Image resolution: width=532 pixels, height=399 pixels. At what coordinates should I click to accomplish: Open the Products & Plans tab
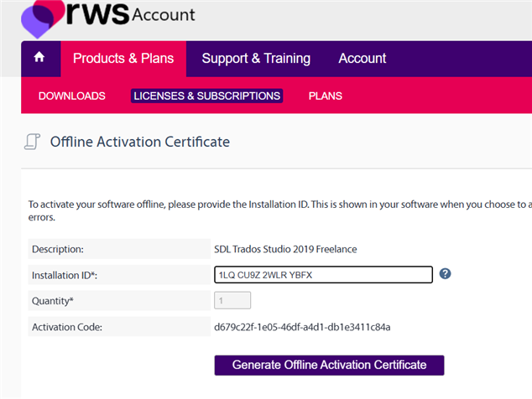pos(123,59)
